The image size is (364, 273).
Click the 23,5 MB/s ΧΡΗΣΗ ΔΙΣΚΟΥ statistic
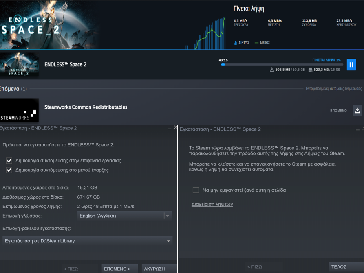pos(346,22)
